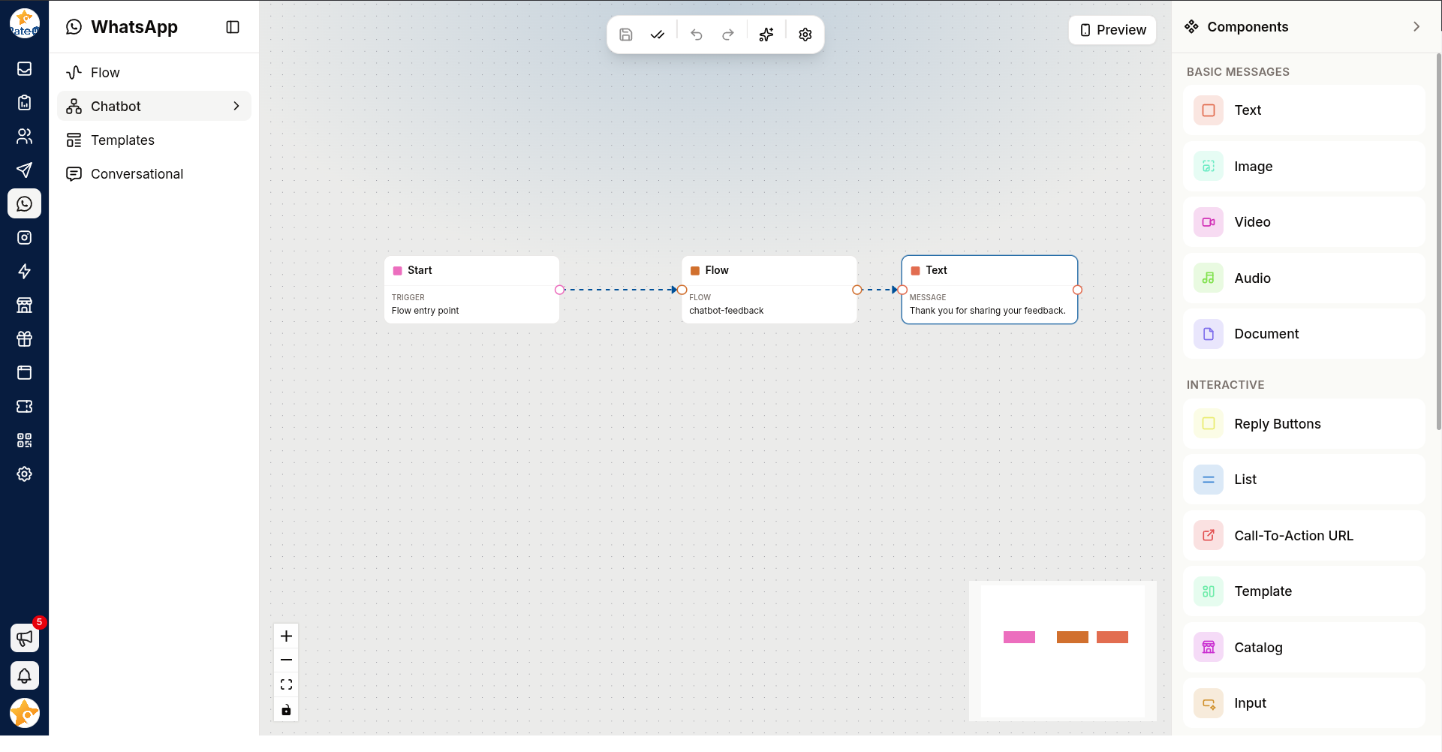Viewport: 1442px width, 752px height.
Task: Click the fit view icon
Action: coord(286,685)
